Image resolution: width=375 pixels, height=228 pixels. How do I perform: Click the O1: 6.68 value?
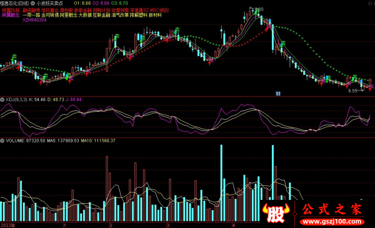tap(82, 3)
